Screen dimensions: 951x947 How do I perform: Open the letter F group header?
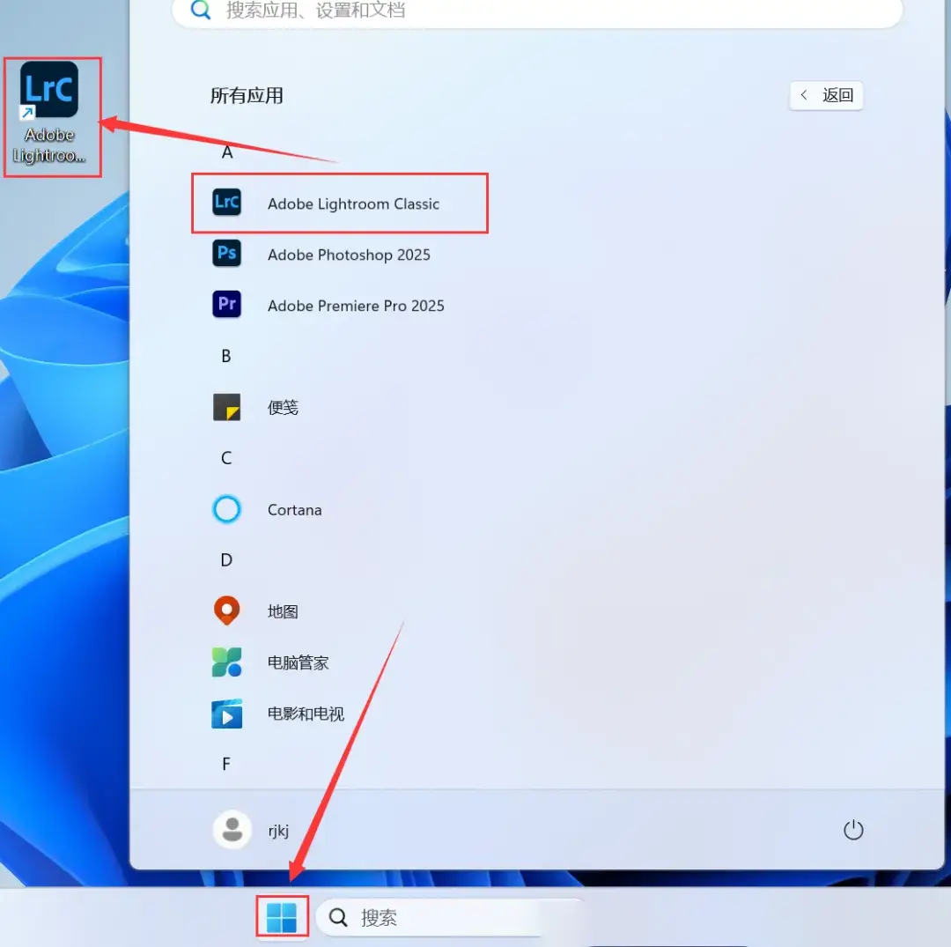pos(226,765)
